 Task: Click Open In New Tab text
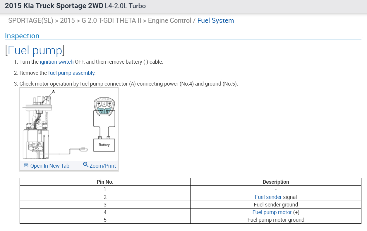(50, 166)
